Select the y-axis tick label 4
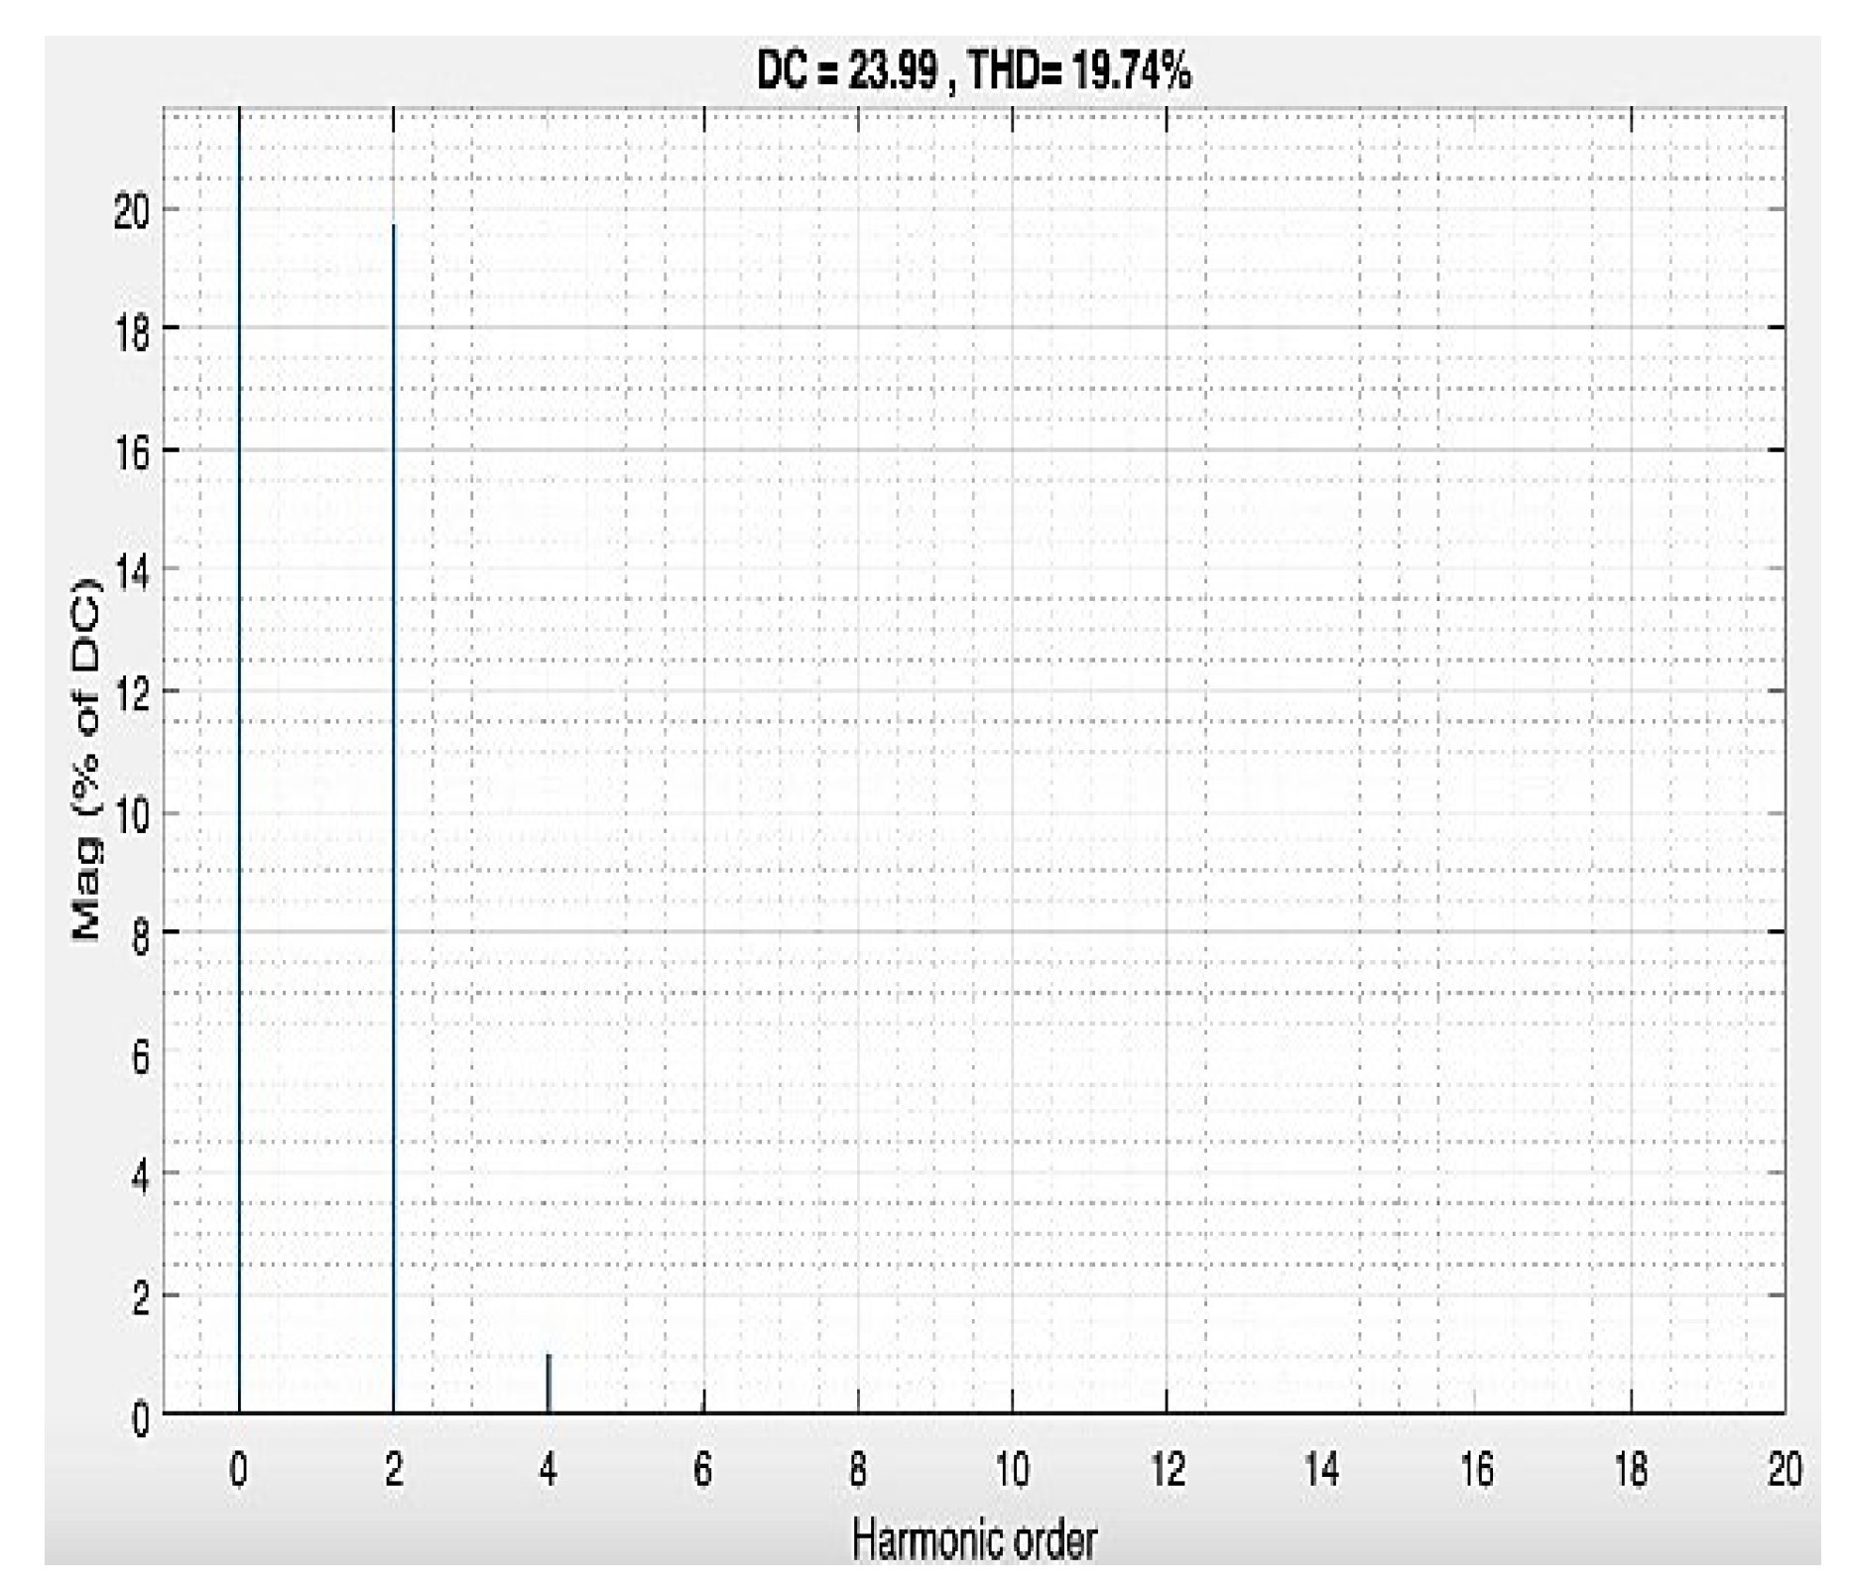 (x=140, y=1177)
